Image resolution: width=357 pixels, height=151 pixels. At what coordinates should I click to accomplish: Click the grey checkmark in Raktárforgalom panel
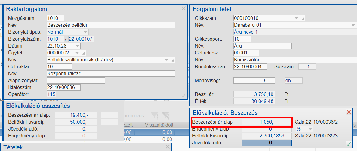[184, 95]
